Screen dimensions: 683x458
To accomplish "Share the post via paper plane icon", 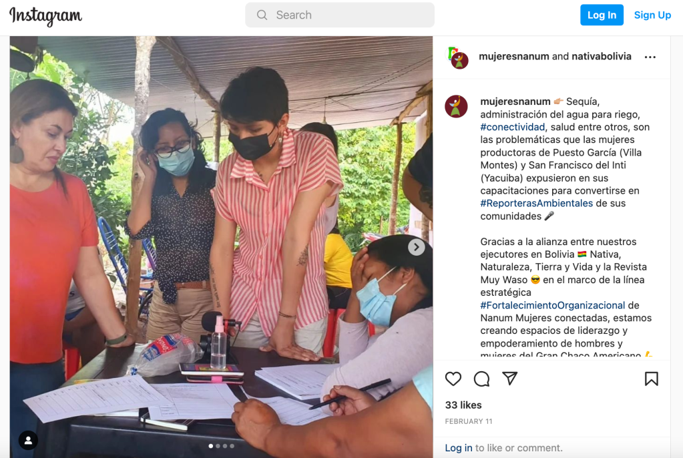I will [x=509, y=379].
